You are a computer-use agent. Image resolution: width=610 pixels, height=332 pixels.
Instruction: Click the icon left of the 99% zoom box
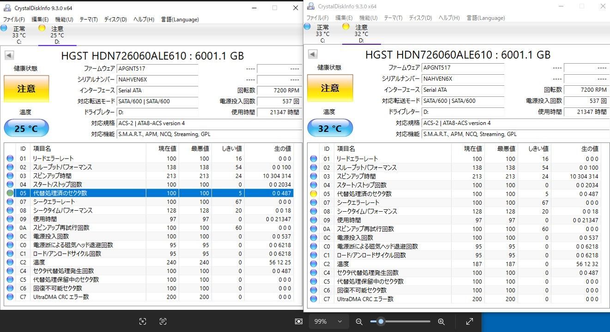pyautogui.click(x=299, y=321)
